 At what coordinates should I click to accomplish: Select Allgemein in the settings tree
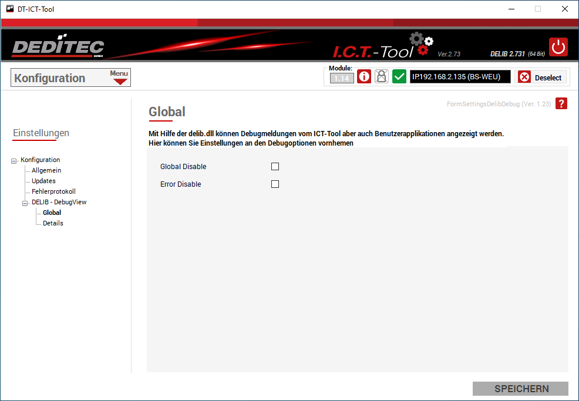[x=46, y=170]
